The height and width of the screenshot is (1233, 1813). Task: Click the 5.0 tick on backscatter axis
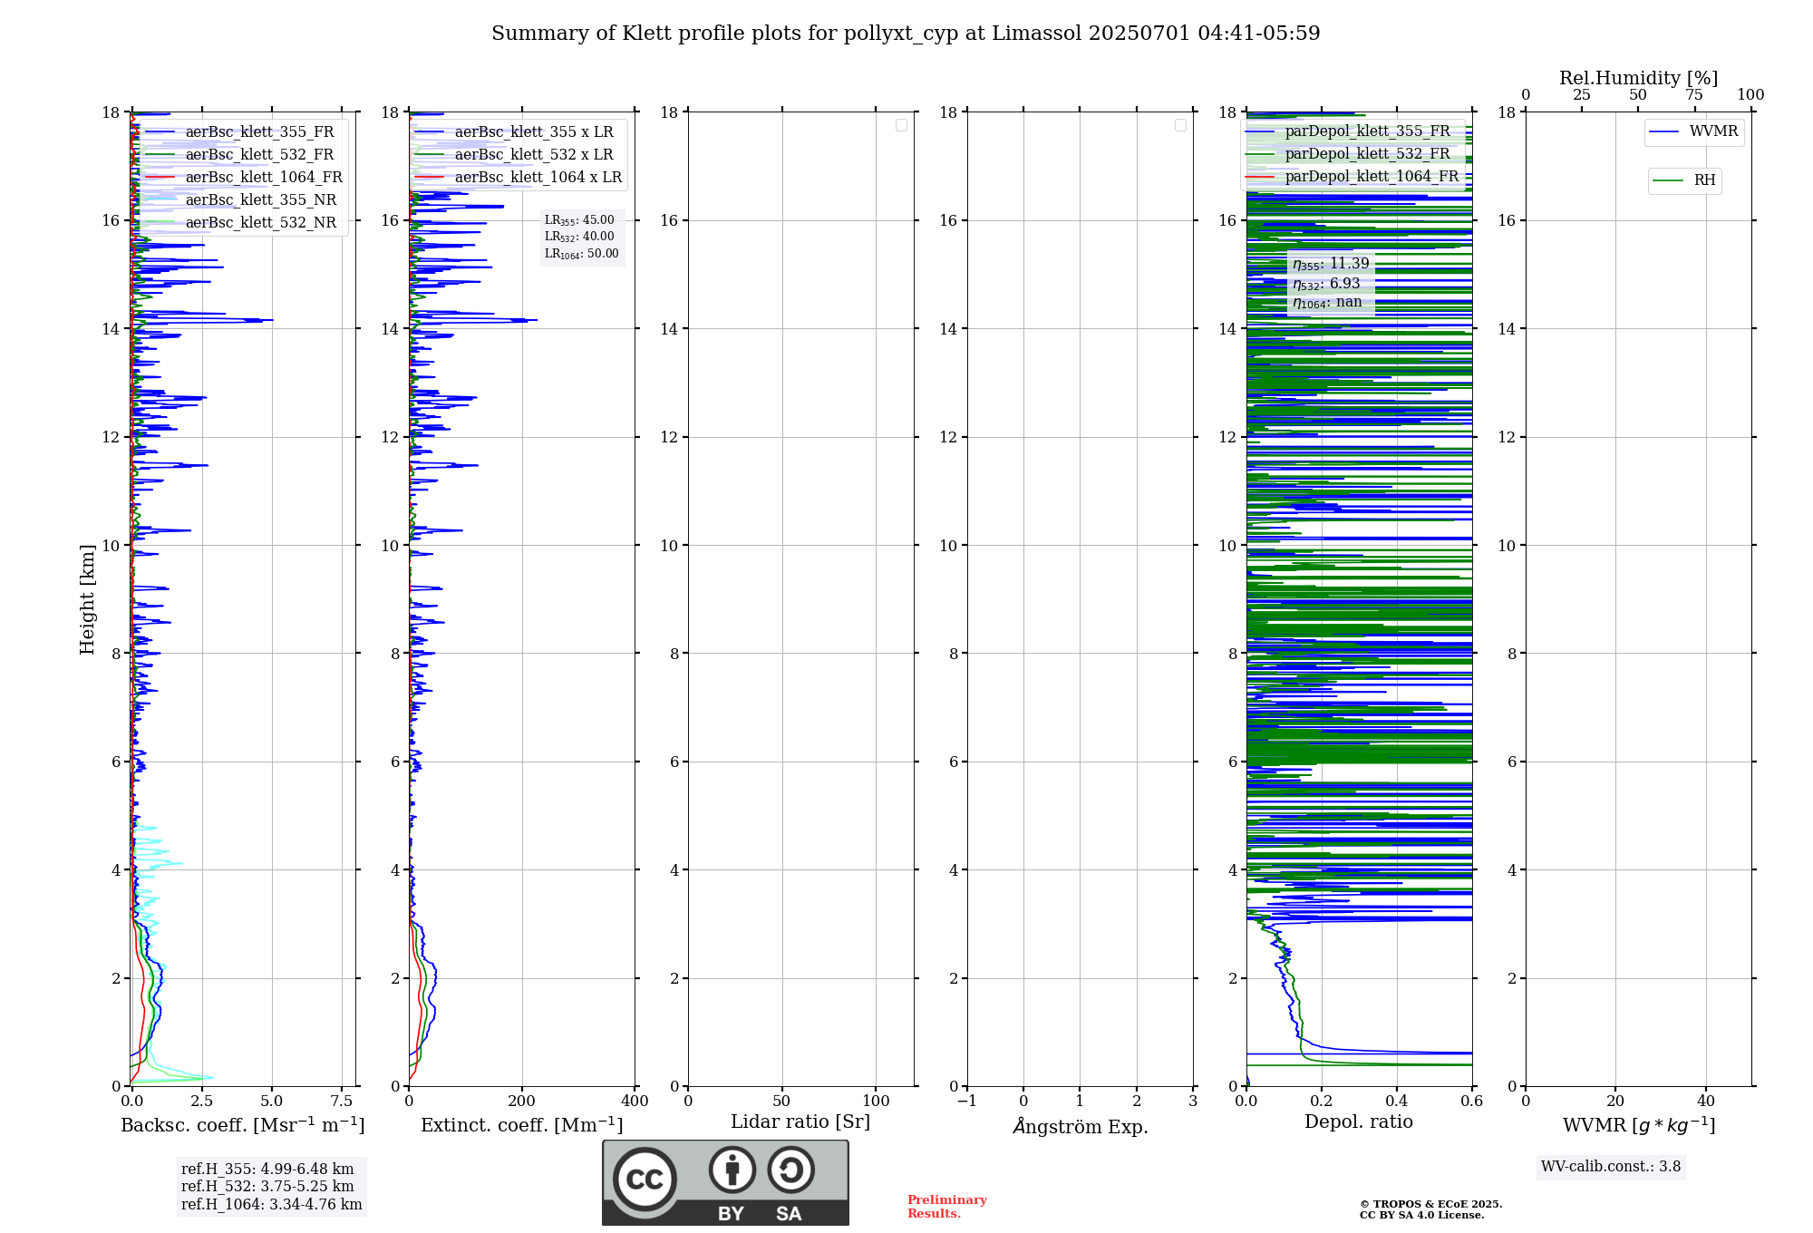(x=271, y=1102)
